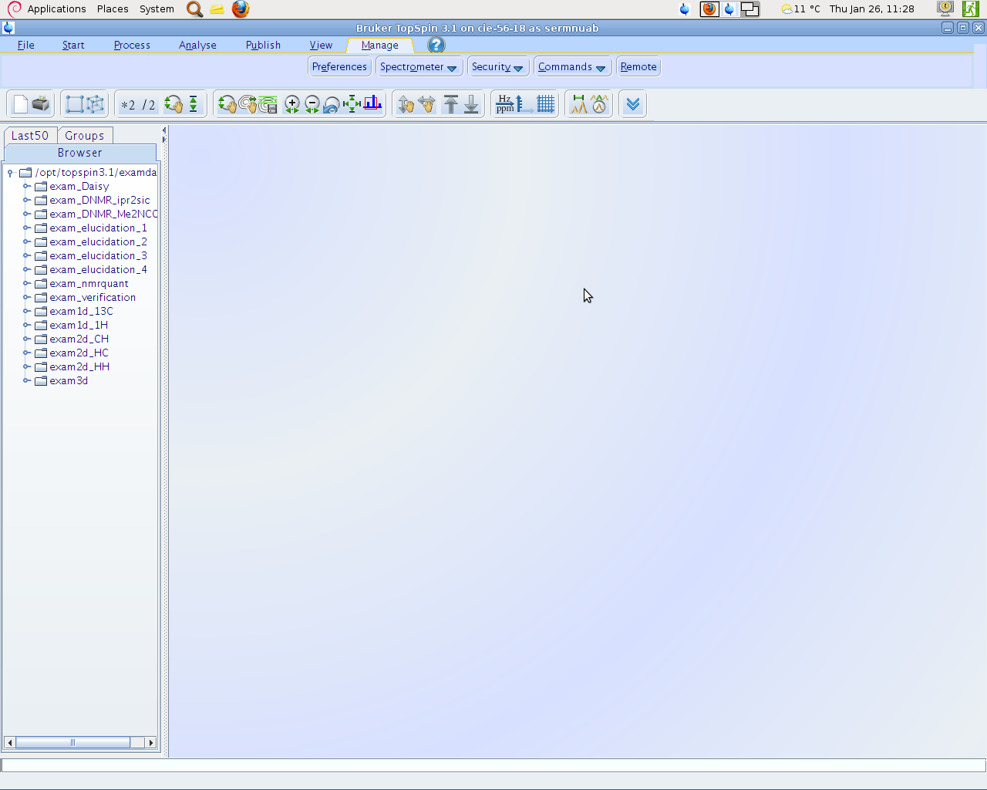This screenshot has width=987, height=790.
Task: Expand the double-chevron toolbar overflow button
Action: pyautogui.click(x=633, y=104)
